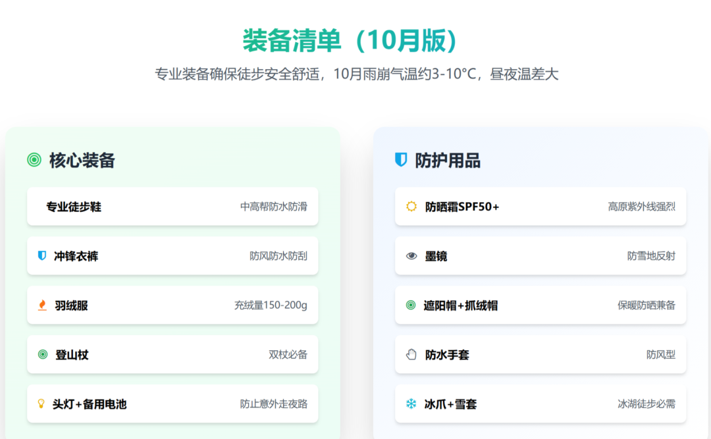Screen dimensions: 711x439
Task: Click the eye icon beside 墨镜
Action: pos(411,255)
